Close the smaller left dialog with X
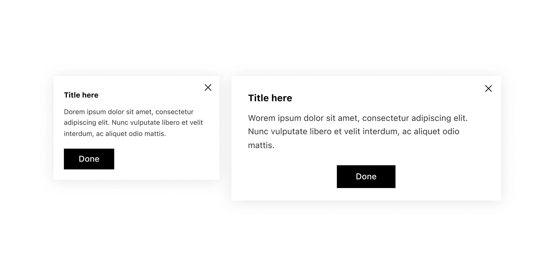This screenshot has height=277, width=554. 208,87
